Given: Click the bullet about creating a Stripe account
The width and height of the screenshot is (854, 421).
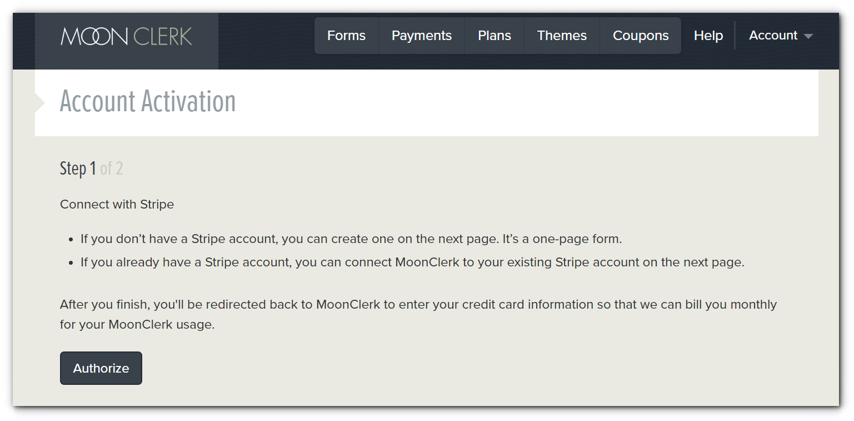Looking at the screenshot, I should 351,239.
